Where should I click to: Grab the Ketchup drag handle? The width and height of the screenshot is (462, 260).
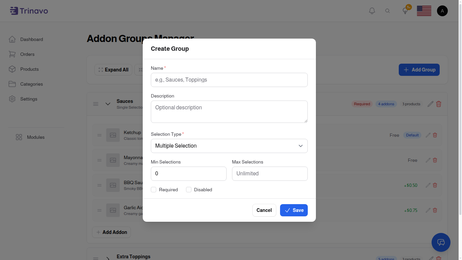(x=99, y=135)
